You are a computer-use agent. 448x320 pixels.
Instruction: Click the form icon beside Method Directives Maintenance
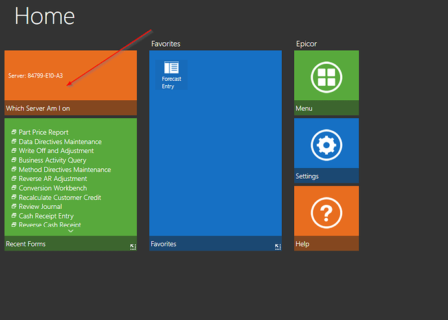(x=14, y=170)
